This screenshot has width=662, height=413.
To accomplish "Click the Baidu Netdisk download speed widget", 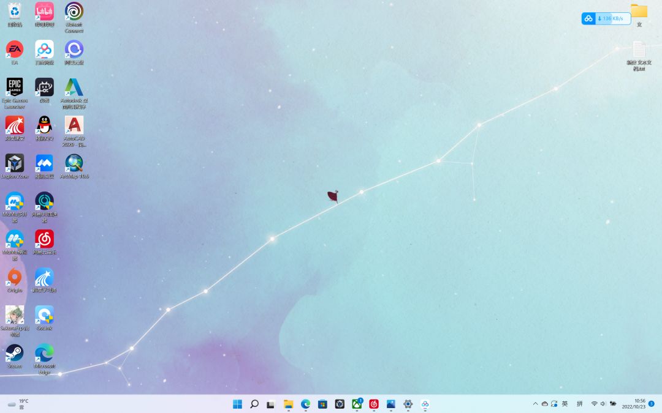I will (x=606, y=18).
